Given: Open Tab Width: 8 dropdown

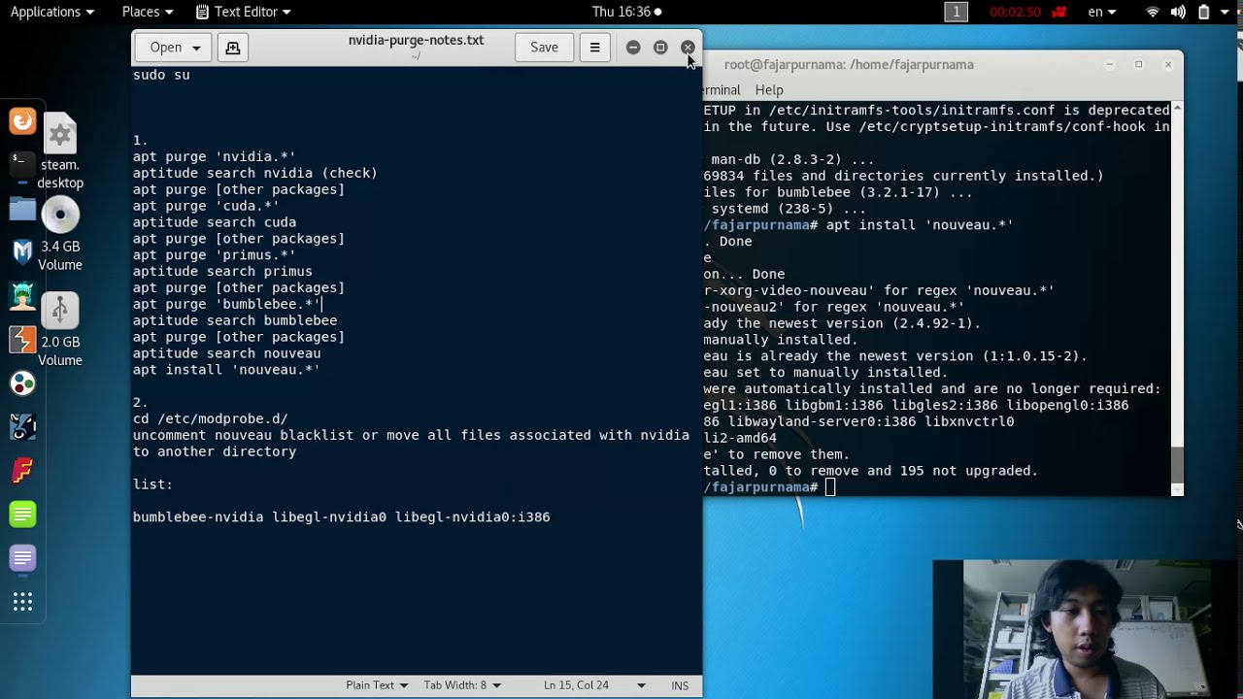Looking at the screenshot, I should 462,685.
